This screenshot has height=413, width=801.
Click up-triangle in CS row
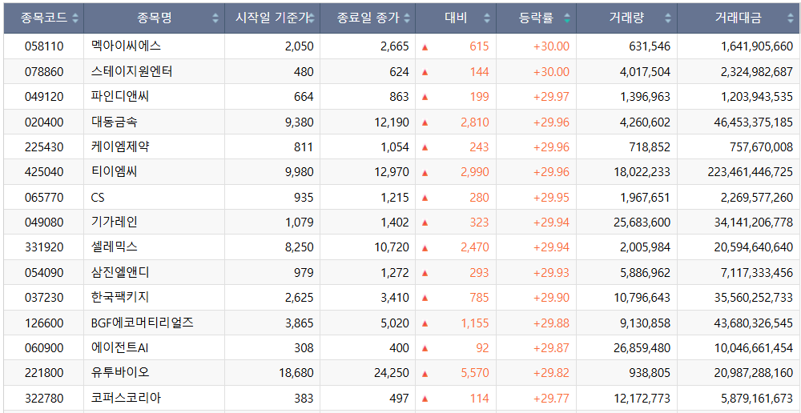[425, 198]
